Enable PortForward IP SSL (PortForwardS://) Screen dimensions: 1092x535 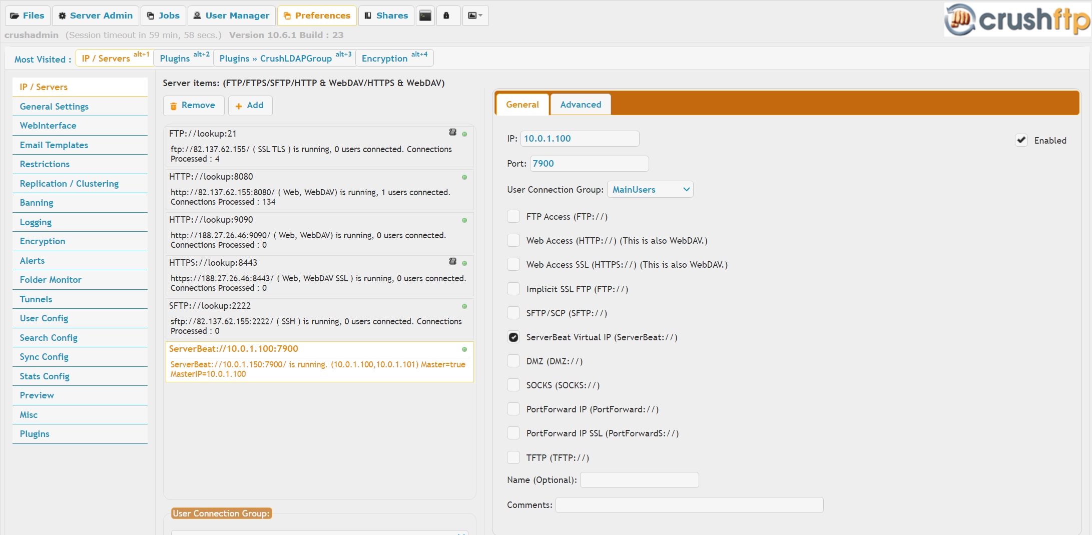coord(513,433)
